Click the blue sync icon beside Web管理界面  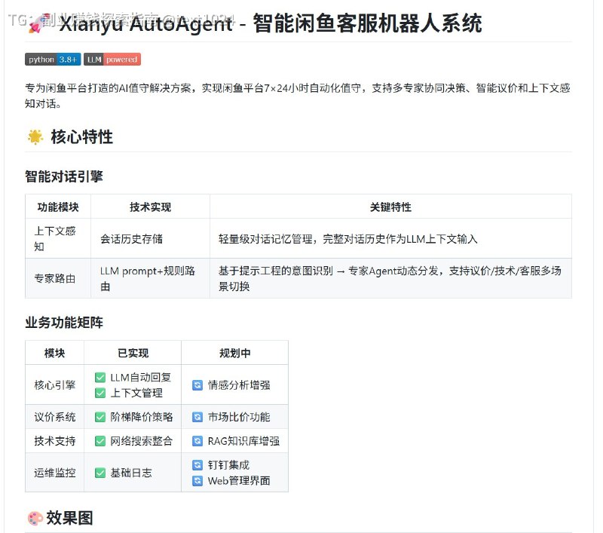coord(196,479)
